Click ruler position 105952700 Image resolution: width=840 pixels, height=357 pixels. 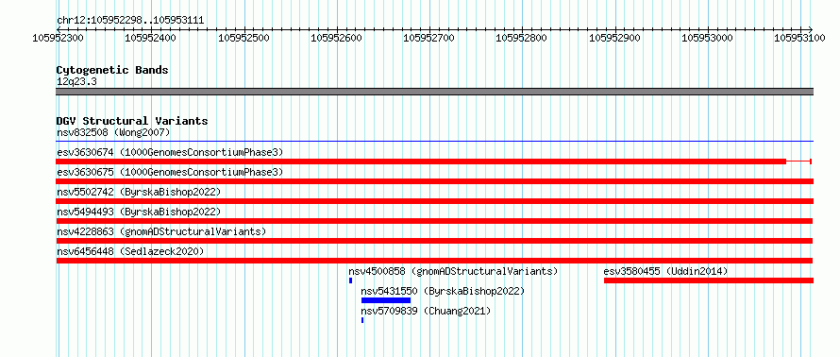click(x=428, y=38)
